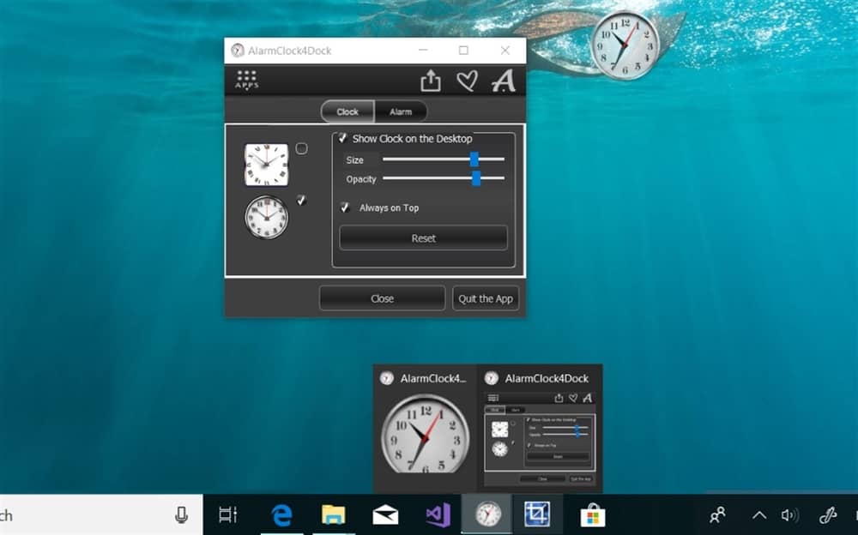Screen dimensions: 858x535
Task: Uncheck the round clock face checkbox
Action: point(301,201)
